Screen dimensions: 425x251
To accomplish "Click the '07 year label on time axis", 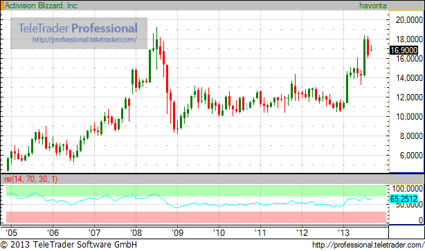I will (x=94, y=232).
